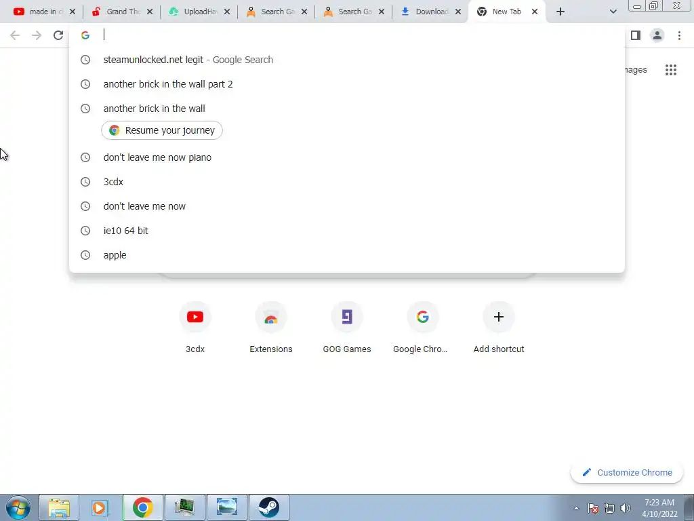Select suggestion 'another brick in the wall part 2'
Viewport: 694px width, 521px height.
pos(347,84)
